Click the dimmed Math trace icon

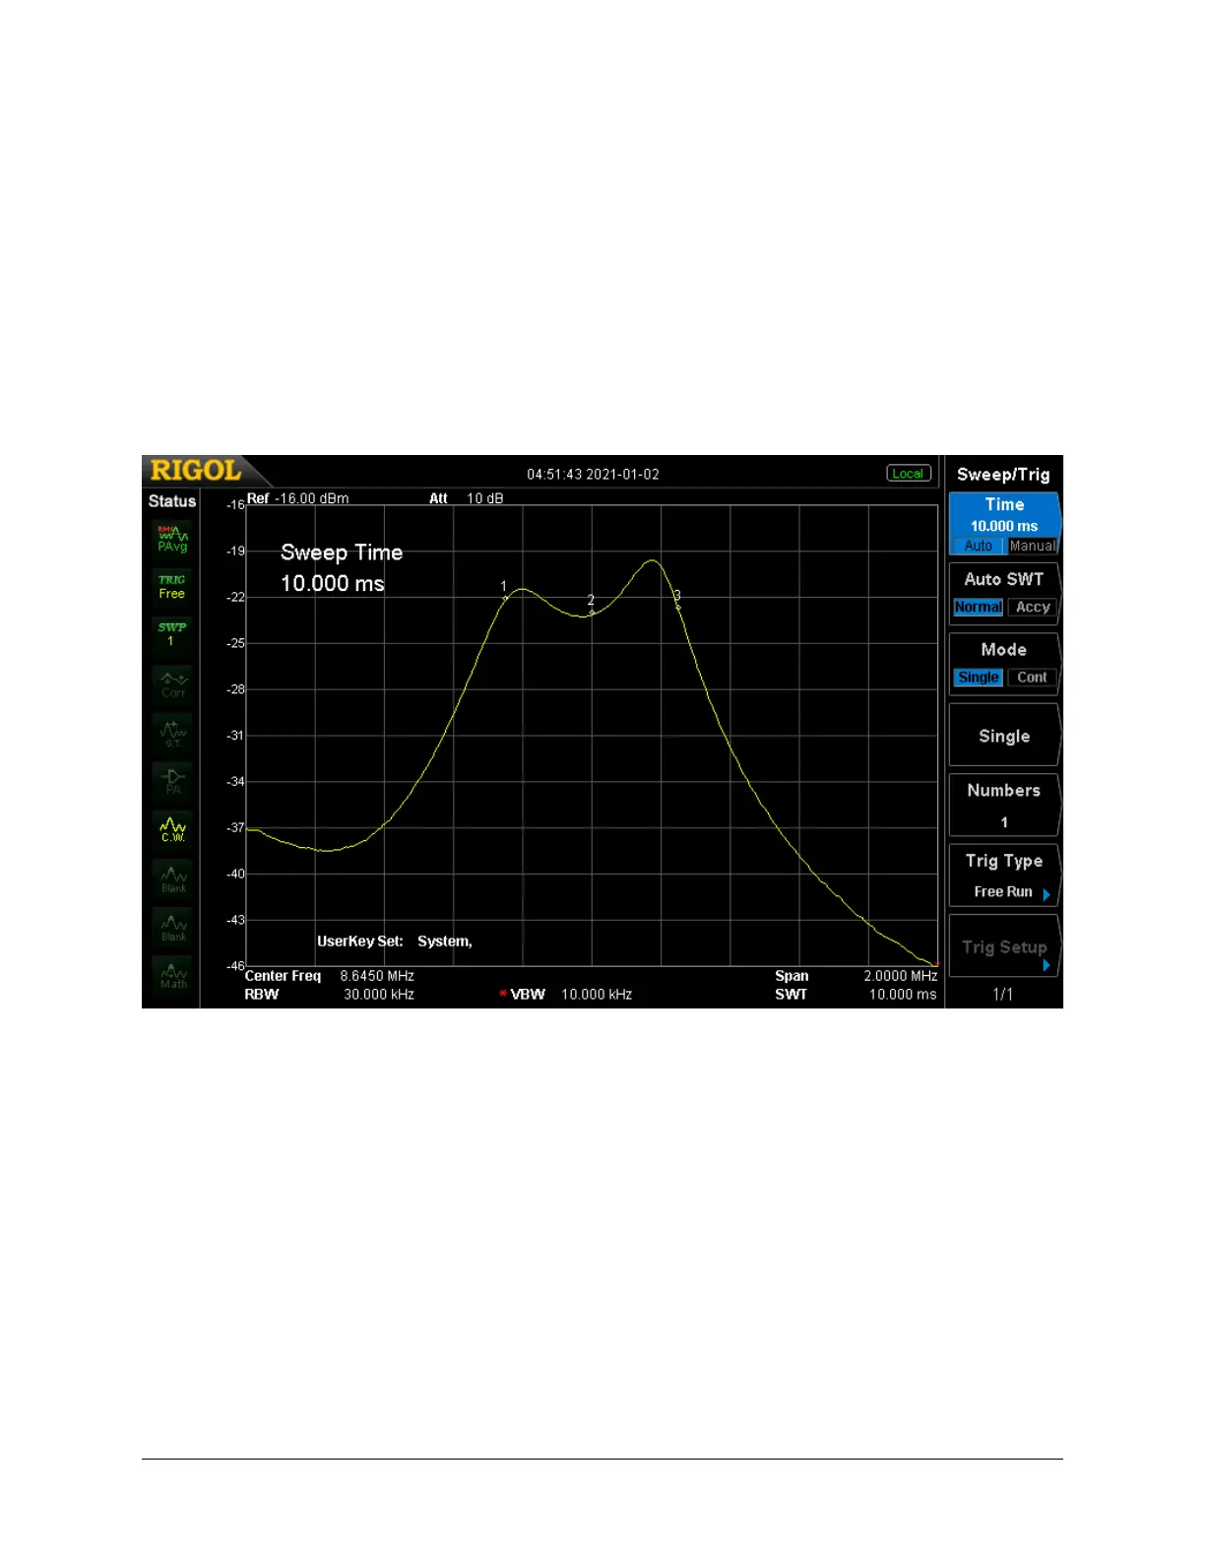click(172, 976)
